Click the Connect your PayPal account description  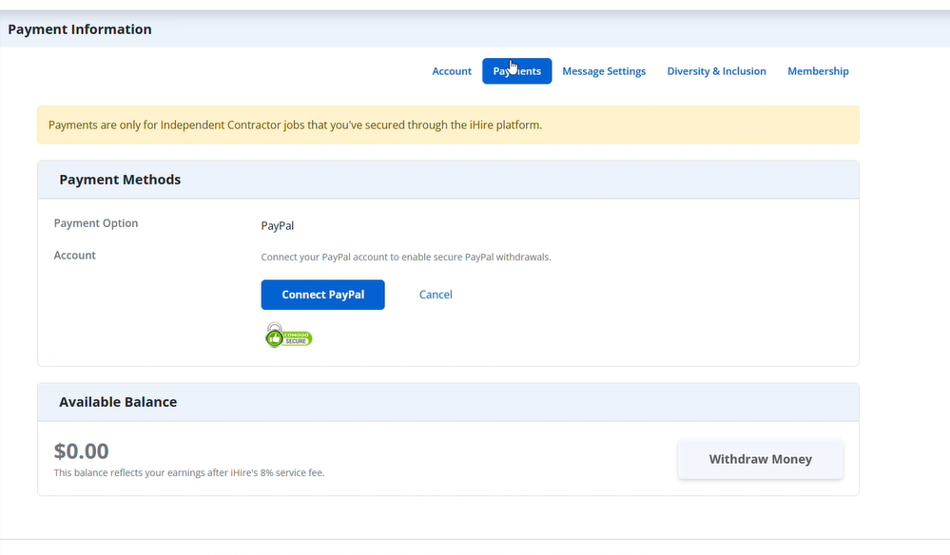(x=406, y=258)
